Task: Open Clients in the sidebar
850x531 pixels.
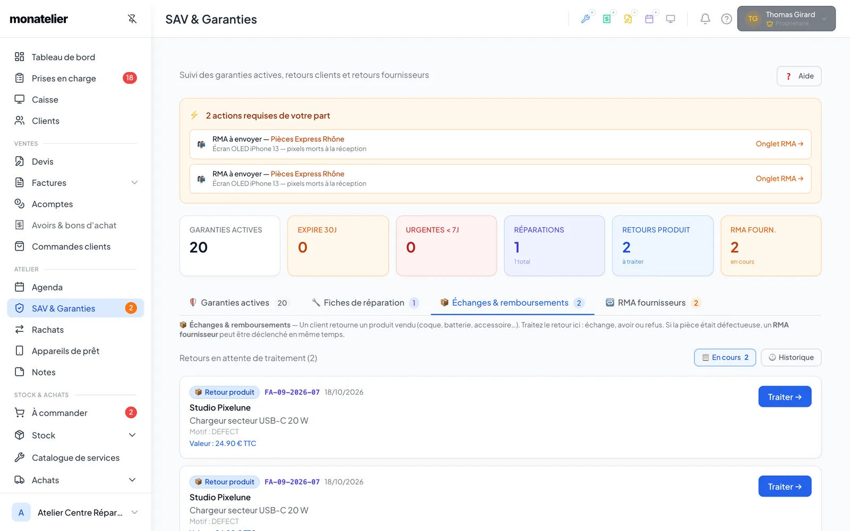Action: tap(75, 121)
